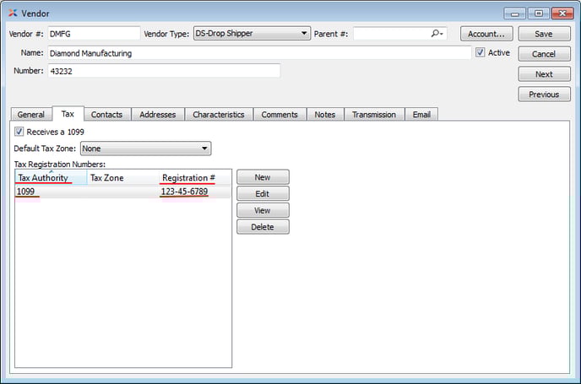Go to the Addresses tab

pos(157,115)
